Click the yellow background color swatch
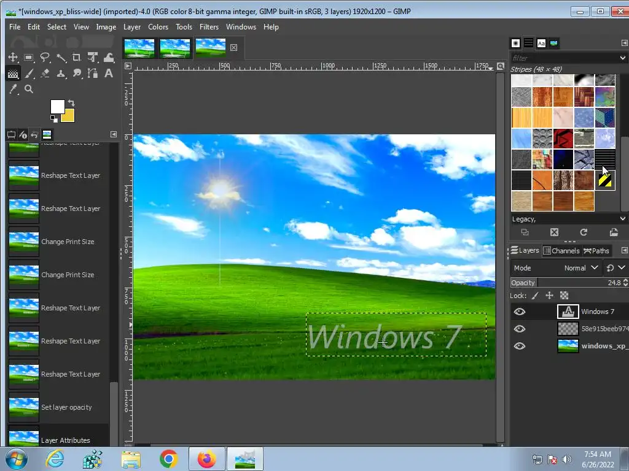 pos(69,116)
